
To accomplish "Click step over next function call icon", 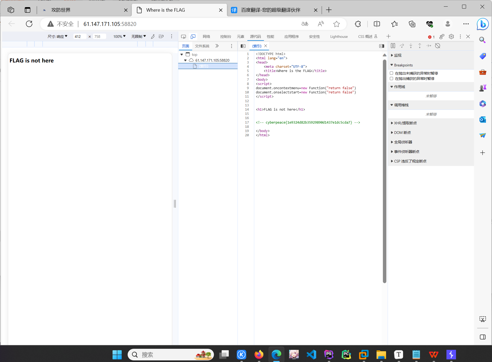I will pyautogui.click(x=402, y=46).
